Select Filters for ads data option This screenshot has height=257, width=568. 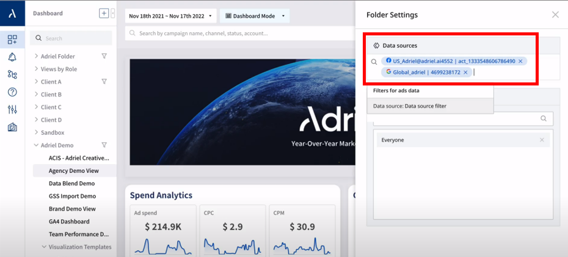[x=431, y=90]
